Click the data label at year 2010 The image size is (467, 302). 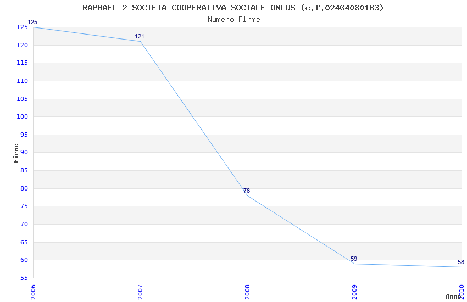(461, 262)
